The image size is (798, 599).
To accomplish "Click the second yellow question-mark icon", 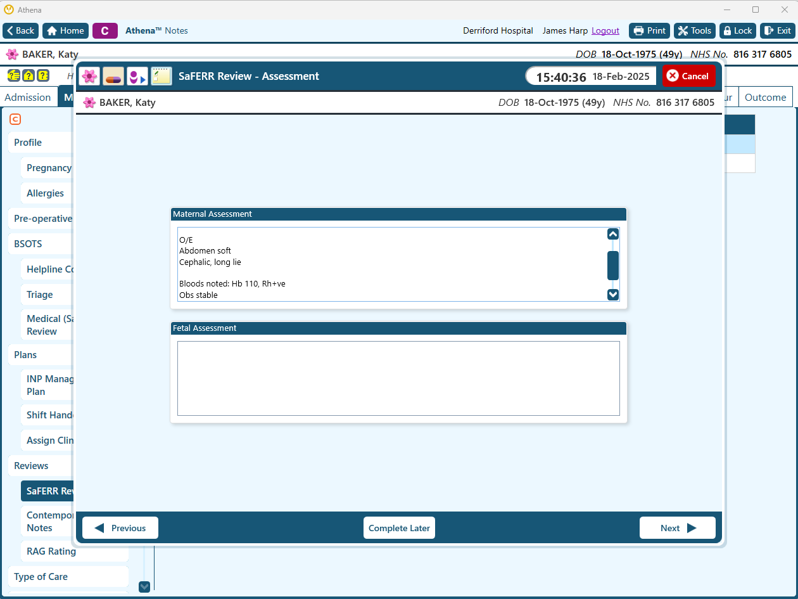I will click(x=28, y=75).
